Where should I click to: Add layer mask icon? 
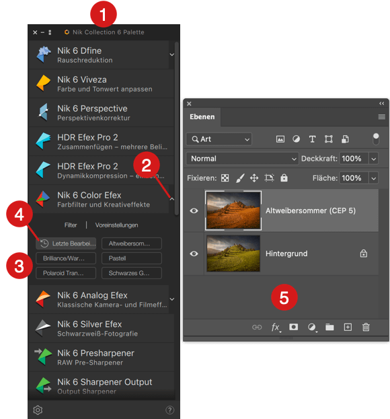294,327
